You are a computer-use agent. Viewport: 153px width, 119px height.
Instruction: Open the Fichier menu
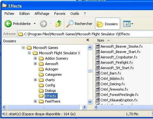10,14
